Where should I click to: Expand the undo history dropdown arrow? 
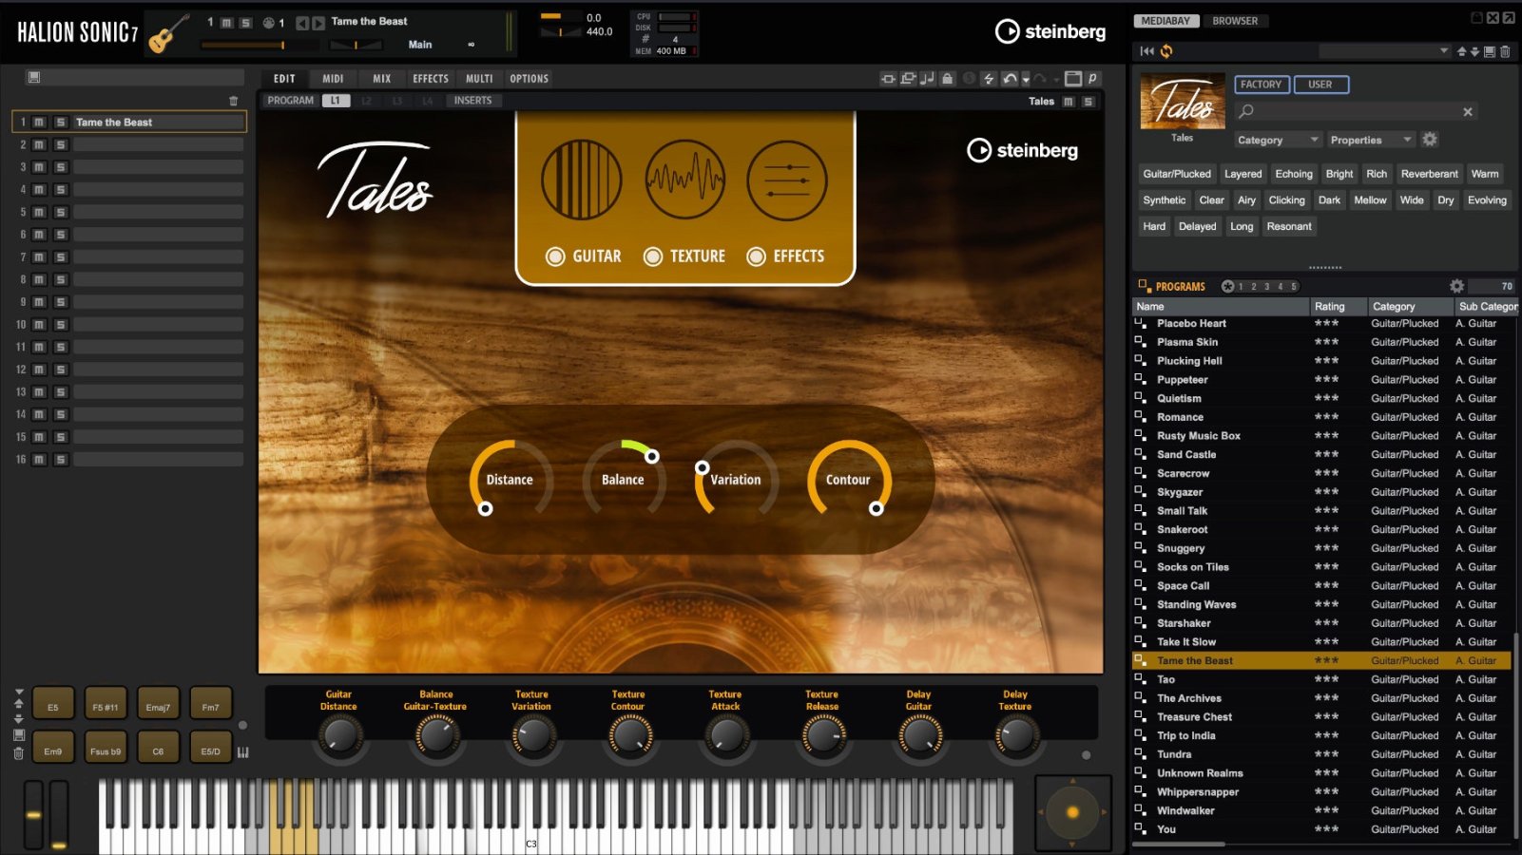pos(1026,80)
